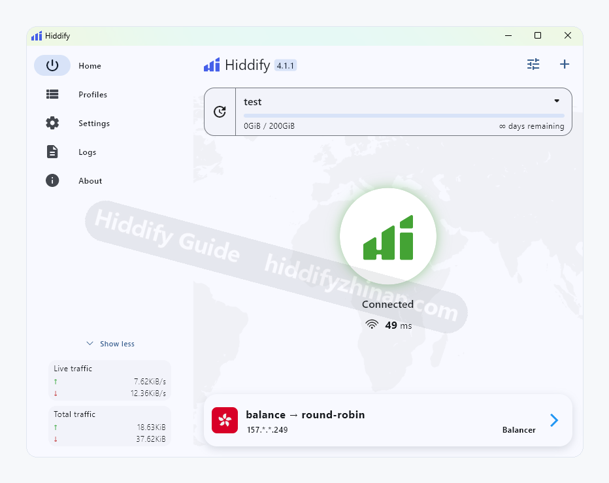Select the Logs menu label
Image resolution: width=609 pixels, height=483 pixels.
pyautogui.click(x=88, y=152)
